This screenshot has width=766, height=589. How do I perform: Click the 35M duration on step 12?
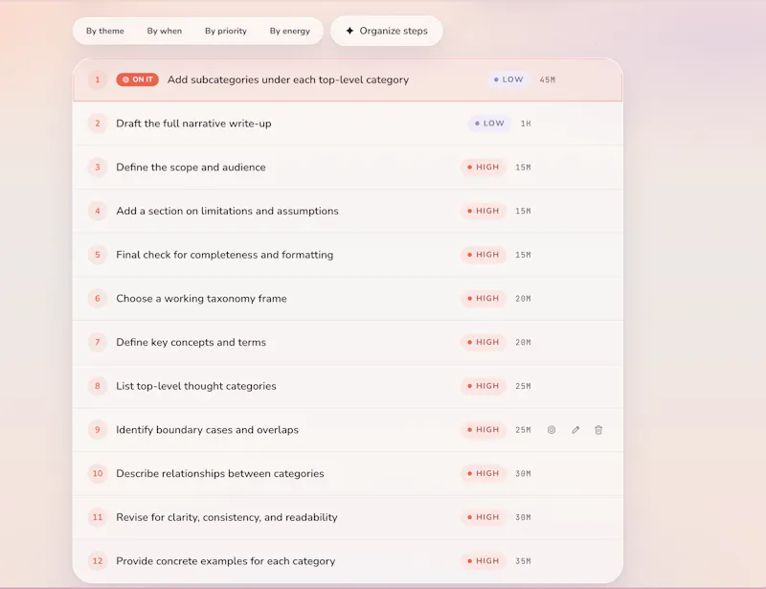click(523, 561)
